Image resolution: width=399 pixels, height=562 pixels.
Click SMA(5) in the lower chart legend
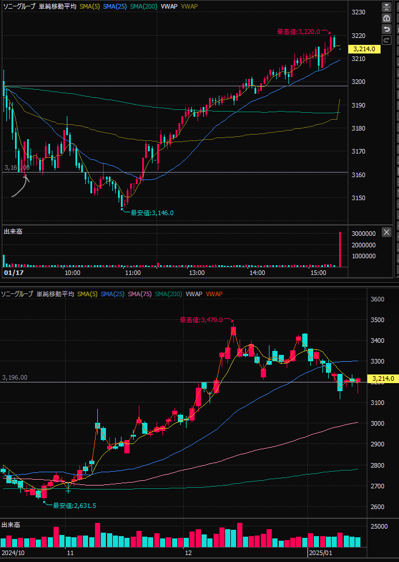(87, 294)
